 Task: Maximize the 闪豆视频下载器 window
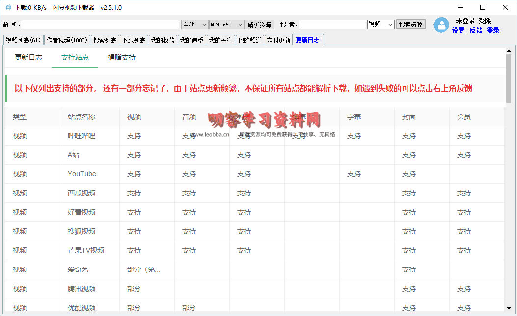tap(483, 7)
